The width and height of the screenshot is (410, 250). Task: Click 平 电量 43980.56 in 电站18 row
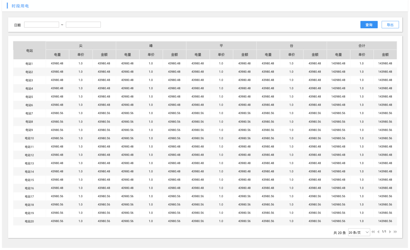[198, 205]
